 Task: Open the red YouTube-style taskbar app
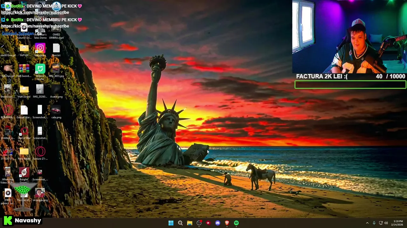click(x=208, y=223)
